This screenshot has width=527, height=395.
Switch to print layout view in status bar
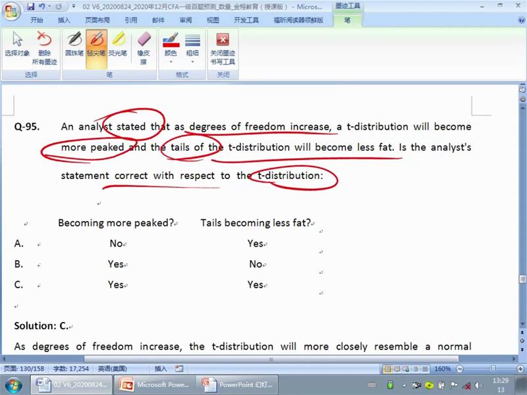pyautogui.click(x=388, y=369)
